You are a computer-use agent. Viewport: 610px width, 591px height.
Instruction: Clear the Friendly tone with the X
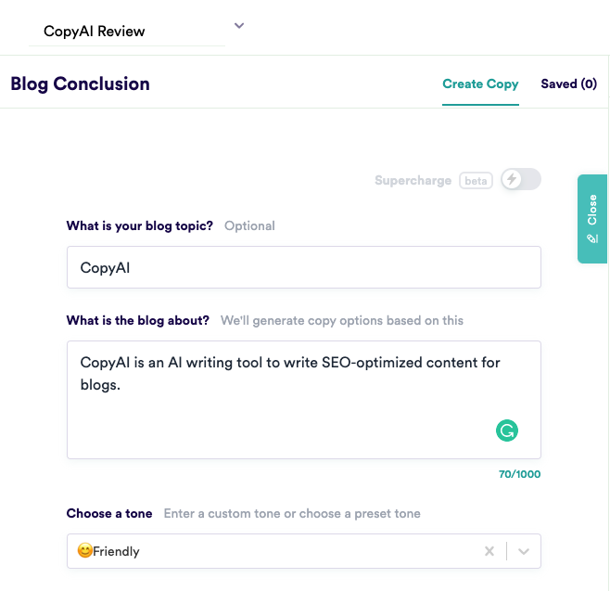489,551
